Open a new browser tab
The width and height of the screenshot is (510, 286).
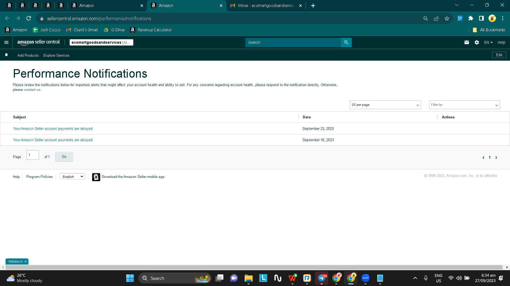pos(313,6)
